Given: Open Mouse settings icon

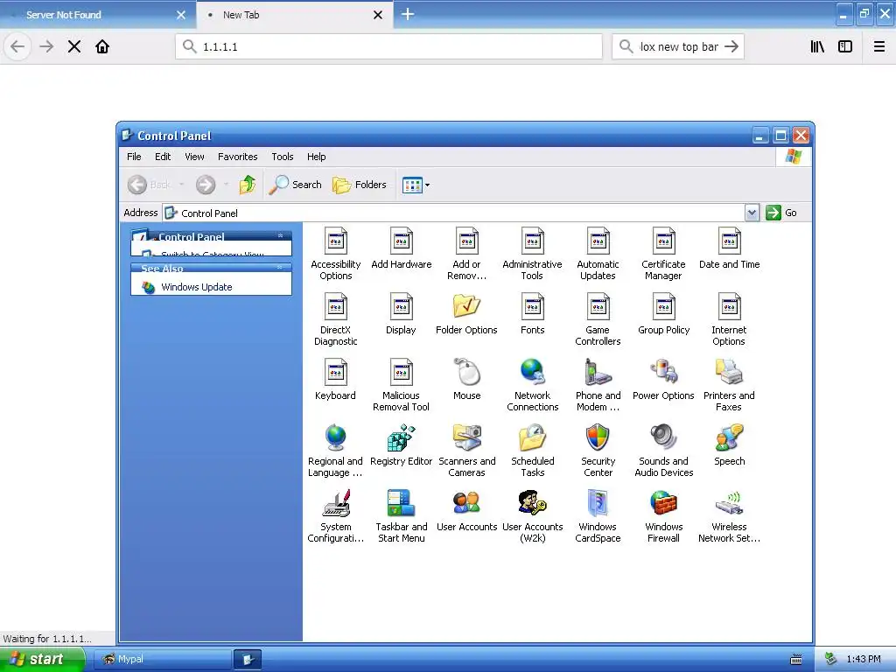Looking at the screenshot, I should pos(467,380).
